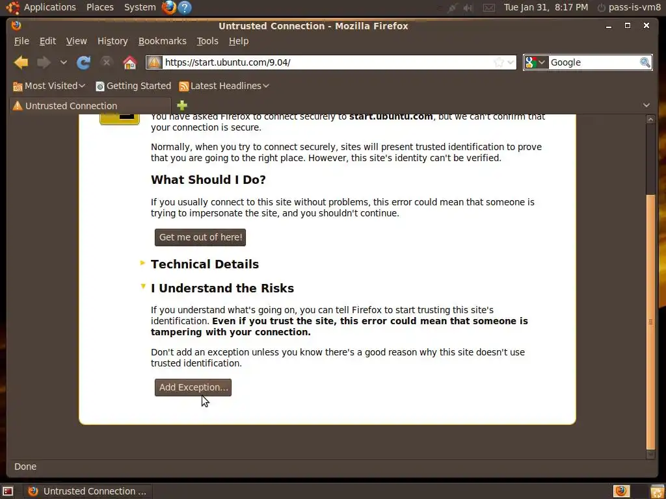The width and height of the screenshot is (666, 499).
Task: Select the Untrusted Connection taskbar button
Action: click(x=87, y=491)
